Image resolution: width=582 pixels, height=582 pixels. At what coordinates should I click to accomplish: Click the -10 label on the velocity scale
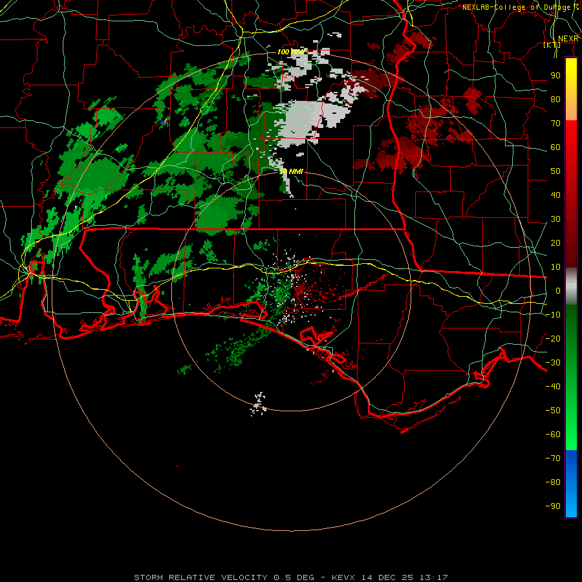tap(553, 315)
